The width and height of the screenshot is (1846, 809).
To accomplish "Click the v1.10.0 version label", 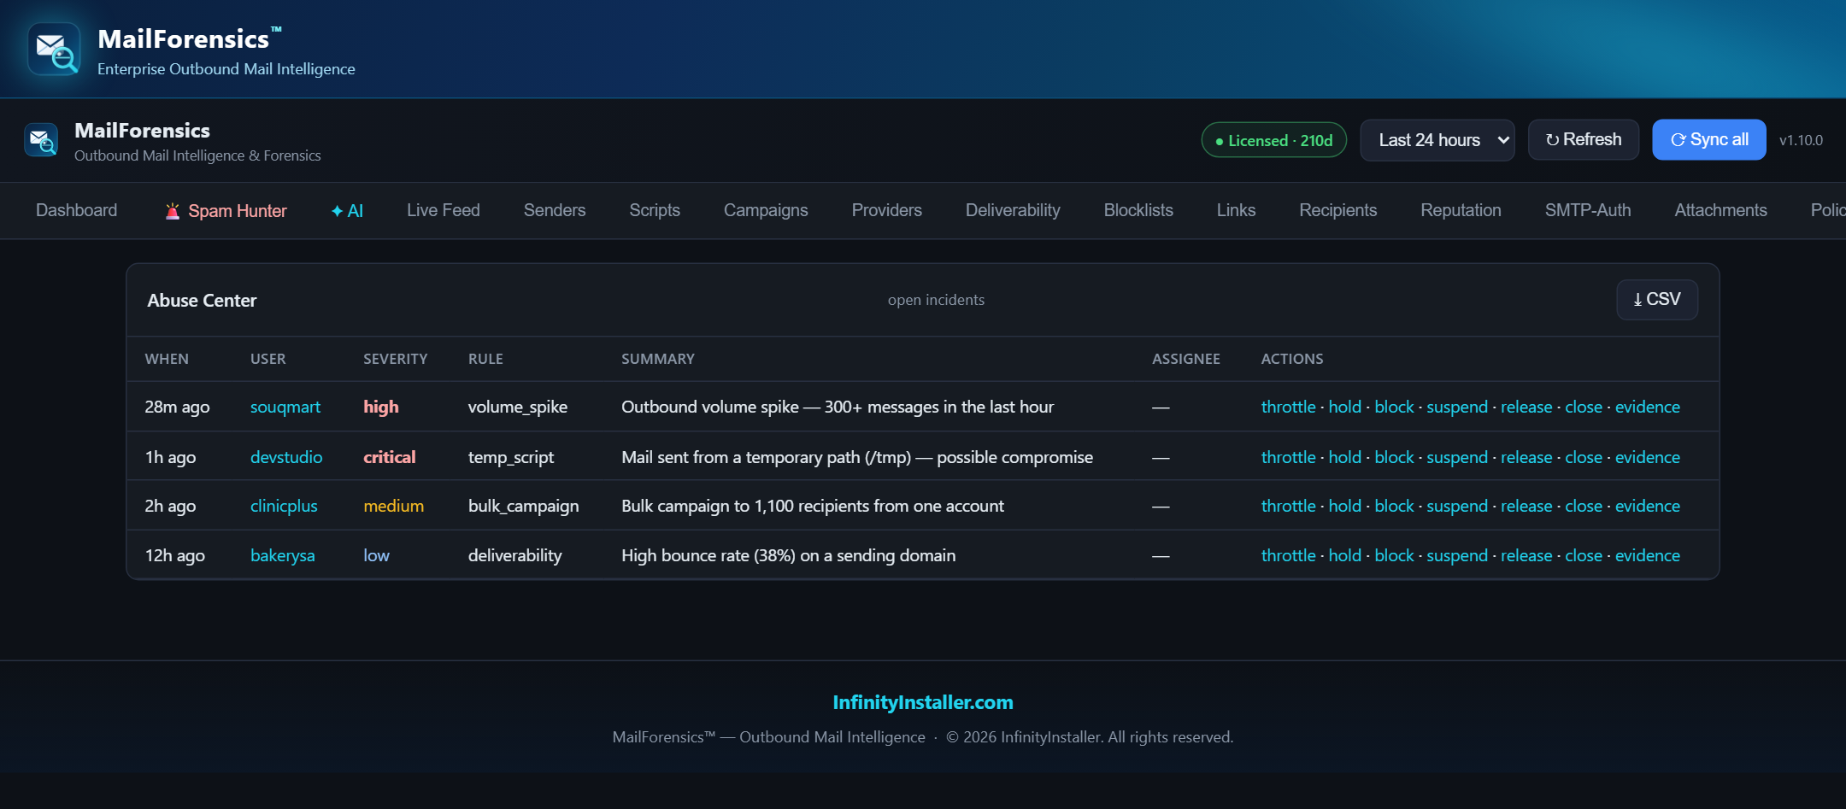I will [1801, 140].
